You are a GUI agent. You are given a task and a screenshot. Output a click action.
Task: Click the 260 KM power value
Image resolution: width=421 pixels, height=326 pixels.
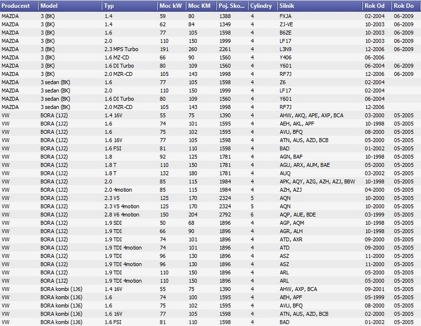click(193, 49)
